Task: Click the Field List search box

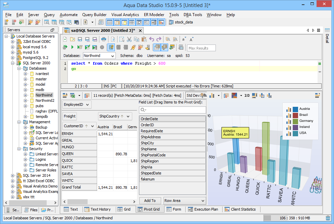Action: (173, 110)
